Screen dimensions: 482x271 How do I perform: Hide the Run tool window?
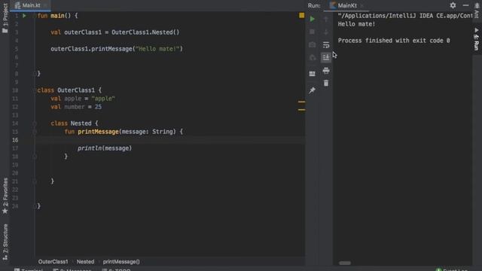click(465, 5)
